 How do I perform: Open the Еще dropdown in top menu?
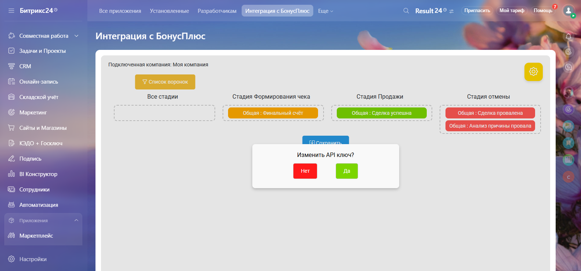325,11
